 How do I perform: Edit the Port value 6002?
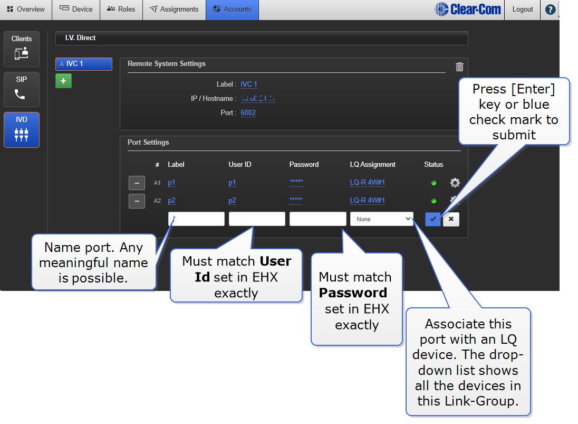248,112
